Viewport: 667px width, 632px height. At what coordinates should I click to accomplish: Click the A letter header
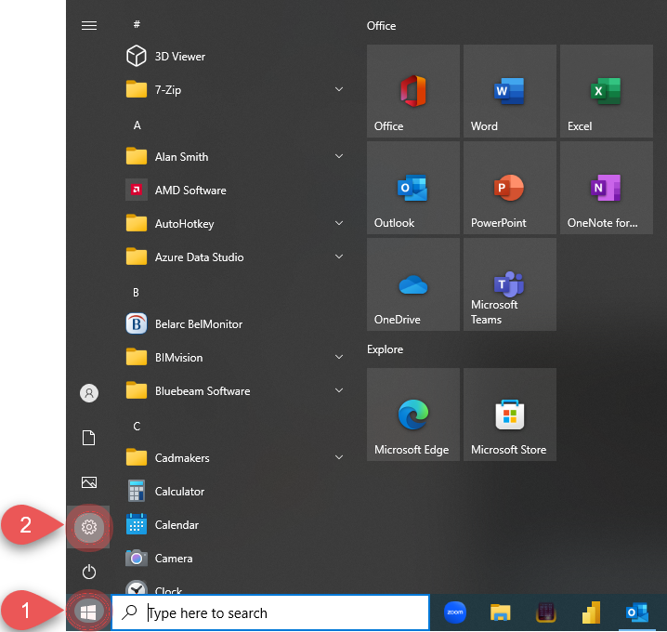tap(137, 125)
